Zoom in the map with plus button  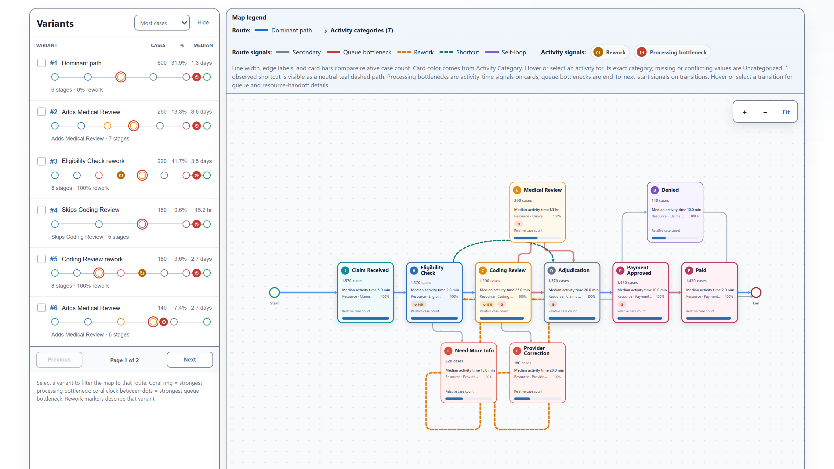744,112
